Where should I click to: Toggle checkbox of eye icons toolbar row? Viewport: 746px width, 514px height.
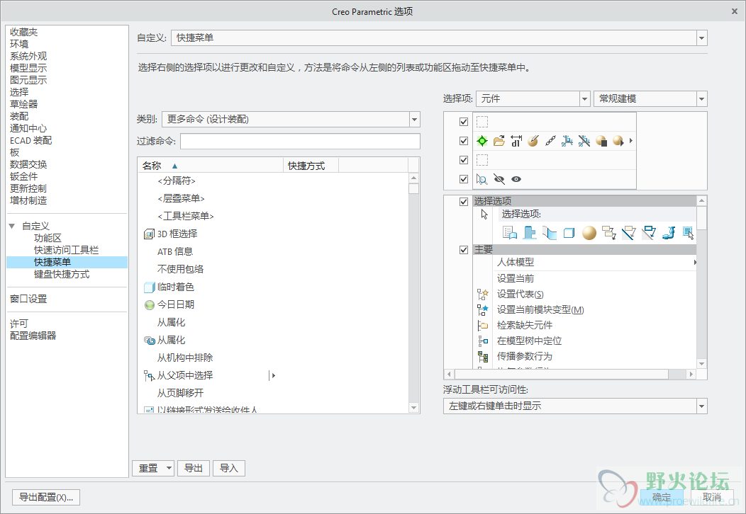tap(464, 179)
